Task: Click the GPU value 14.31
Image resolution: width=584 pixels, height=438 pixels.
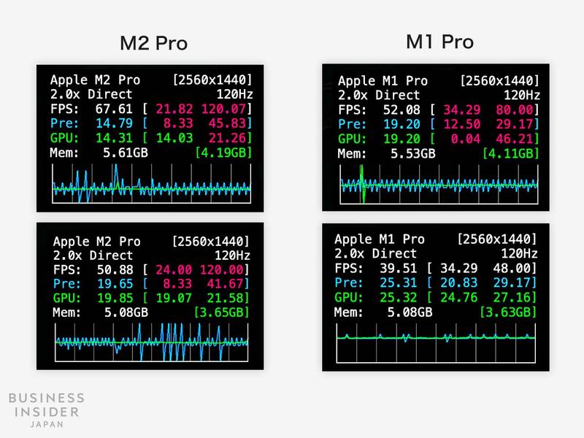Action: click(114, 138)
